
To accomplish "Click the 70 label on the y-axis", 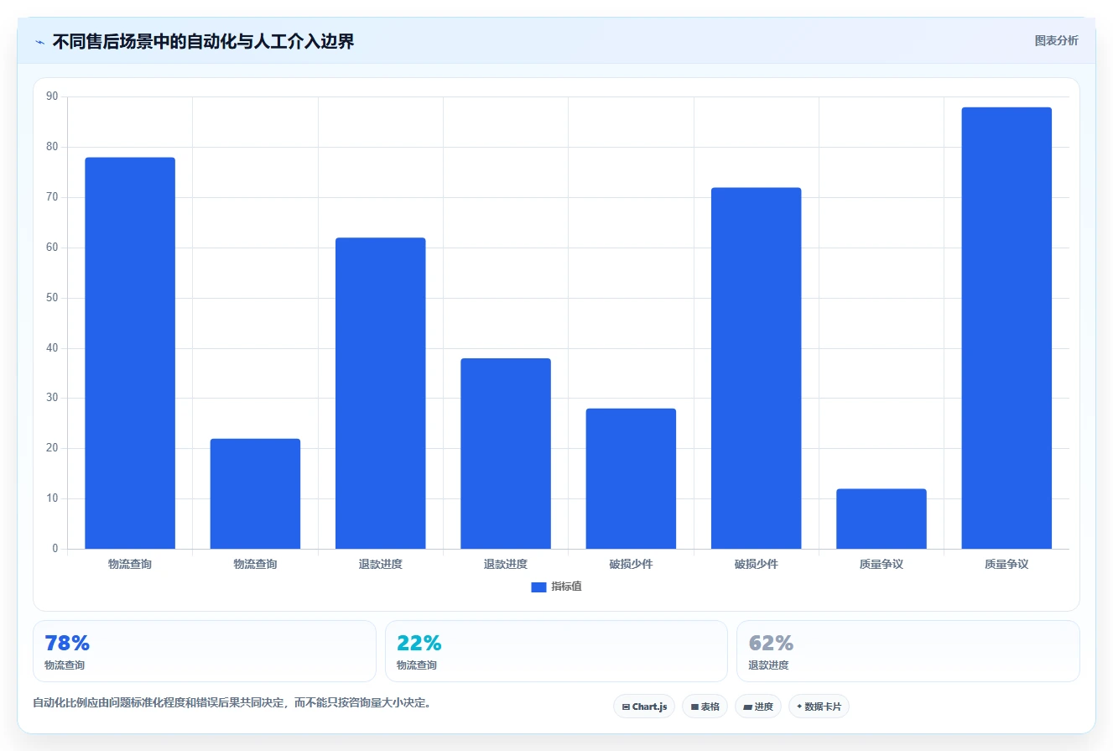I will pos(52,197).
